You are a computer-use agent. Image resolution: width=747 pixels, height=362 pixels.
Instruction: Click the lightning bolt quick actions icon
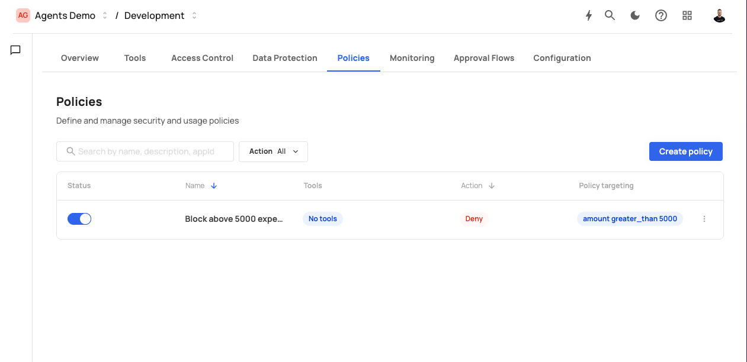[x=588, y=16]
